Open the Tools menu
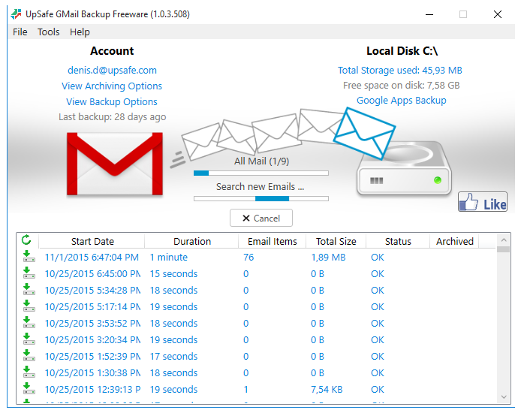This screenshot has width=518, height=410. click(49, 32)
